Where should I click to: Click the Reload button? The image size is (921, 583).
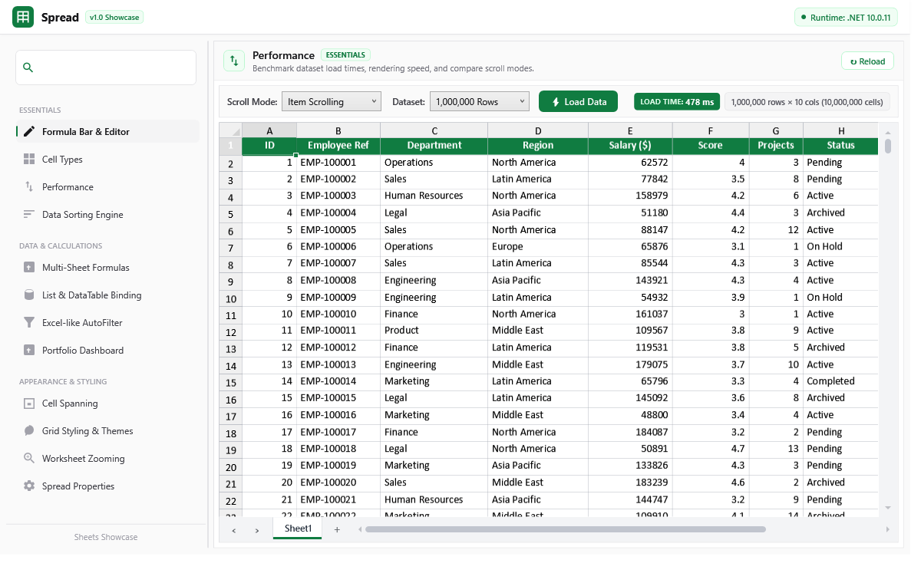click(867, 61)
